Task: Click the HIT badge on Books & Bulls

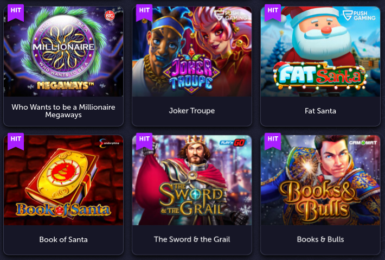Action: pos(273,141)
